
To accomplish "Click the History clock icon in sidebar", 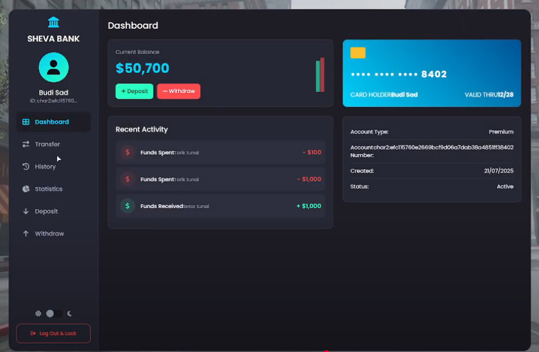I will point(26,167).
